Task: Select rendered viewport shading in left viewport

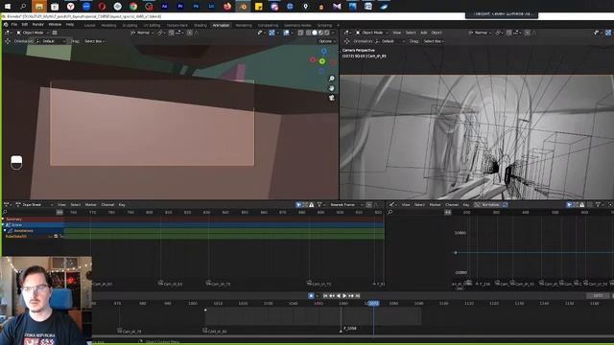Action: click(x=326, y=33)
